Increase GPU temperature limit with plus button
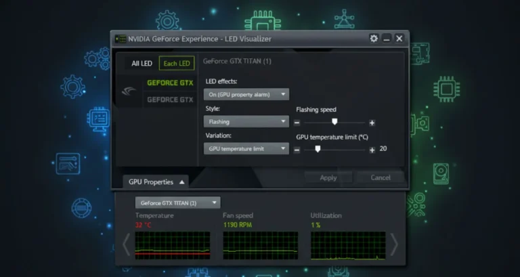This screenshot has width=520, height=277. point(372,150)
